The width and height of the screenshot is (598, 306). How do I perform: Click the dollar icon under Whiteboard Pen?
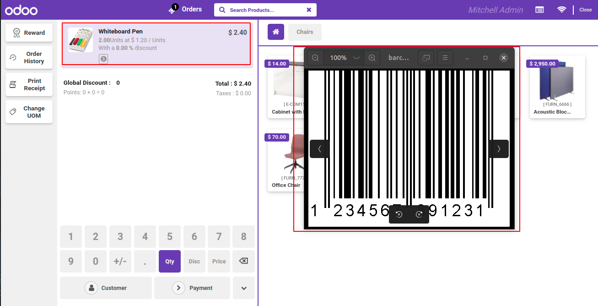[103, 59]
